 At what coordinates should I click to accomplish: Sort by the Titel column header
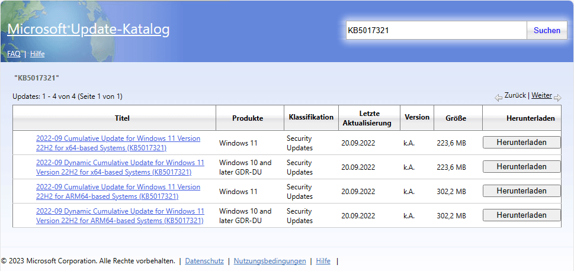(x=122, y=118)
